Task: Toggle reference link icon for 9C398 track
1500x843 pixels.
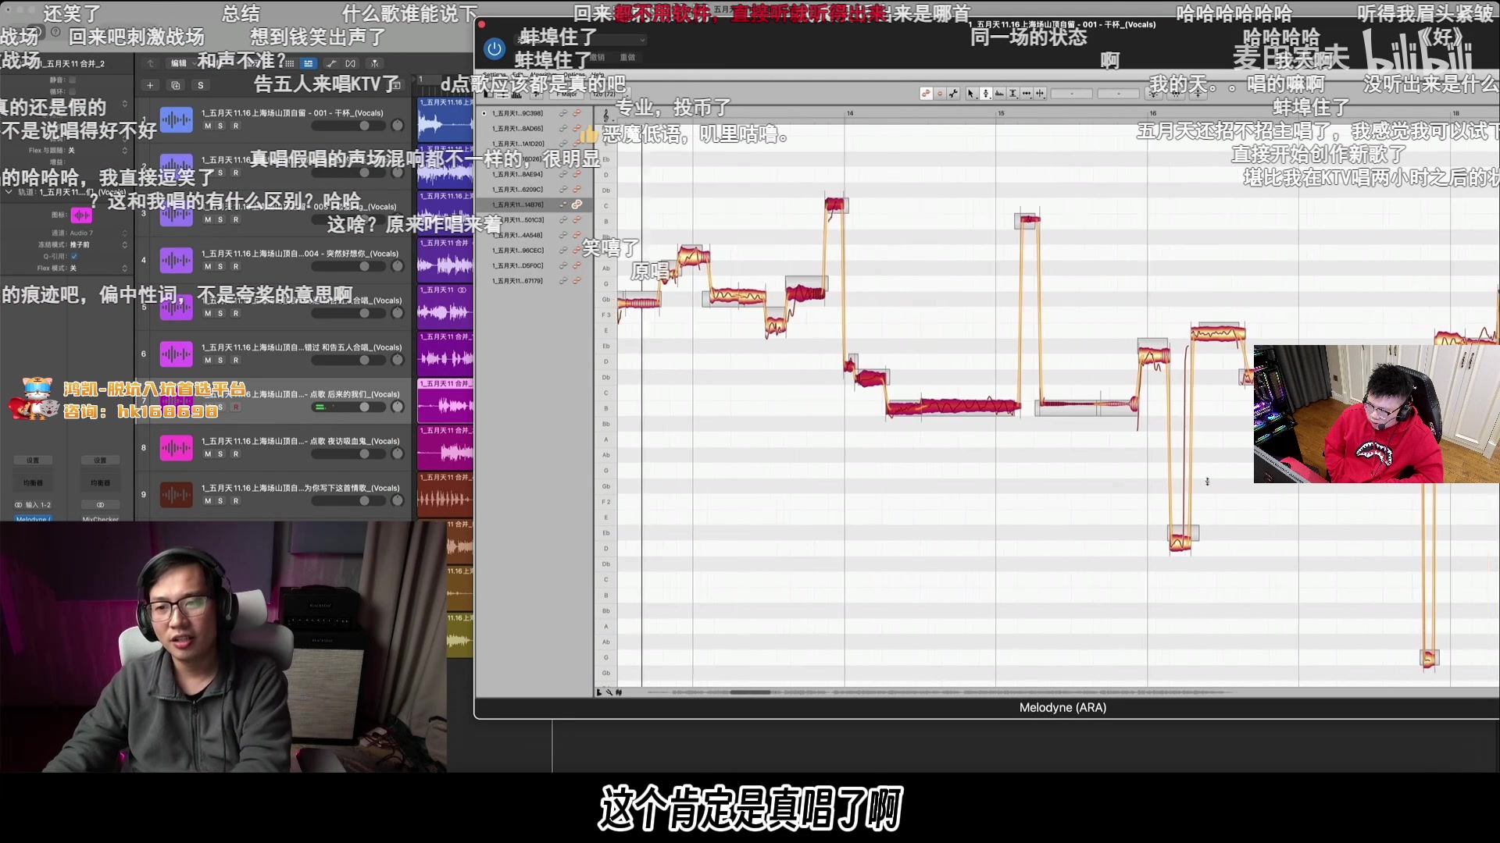Action: [x=562, y=113]
